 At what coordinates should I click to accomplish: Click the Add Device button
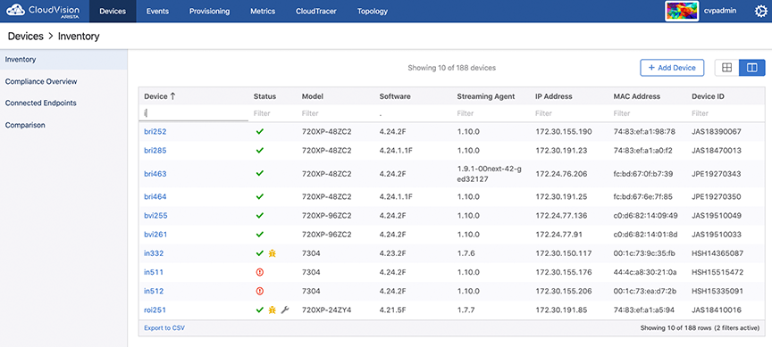[x=672, y=68]
